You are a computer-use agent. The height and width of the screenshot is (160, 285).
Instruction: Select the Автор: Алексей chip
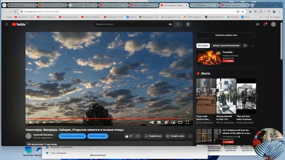tap(226, 45)
